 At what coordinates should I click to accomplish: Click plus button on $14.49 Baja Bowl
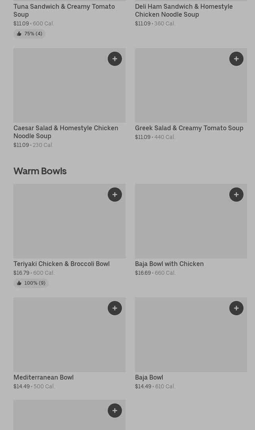point(236,308)
